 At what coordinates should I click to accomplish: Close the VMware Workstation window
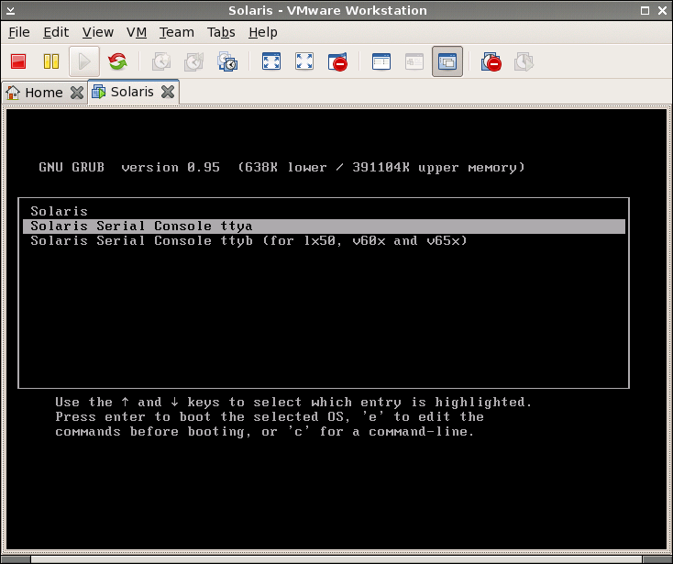pos(662,10)
